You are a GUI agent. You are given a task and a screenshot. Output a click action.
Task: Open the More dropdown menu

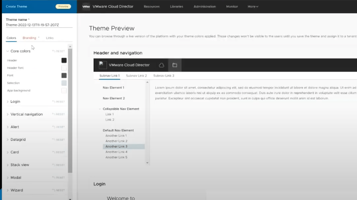253,7
